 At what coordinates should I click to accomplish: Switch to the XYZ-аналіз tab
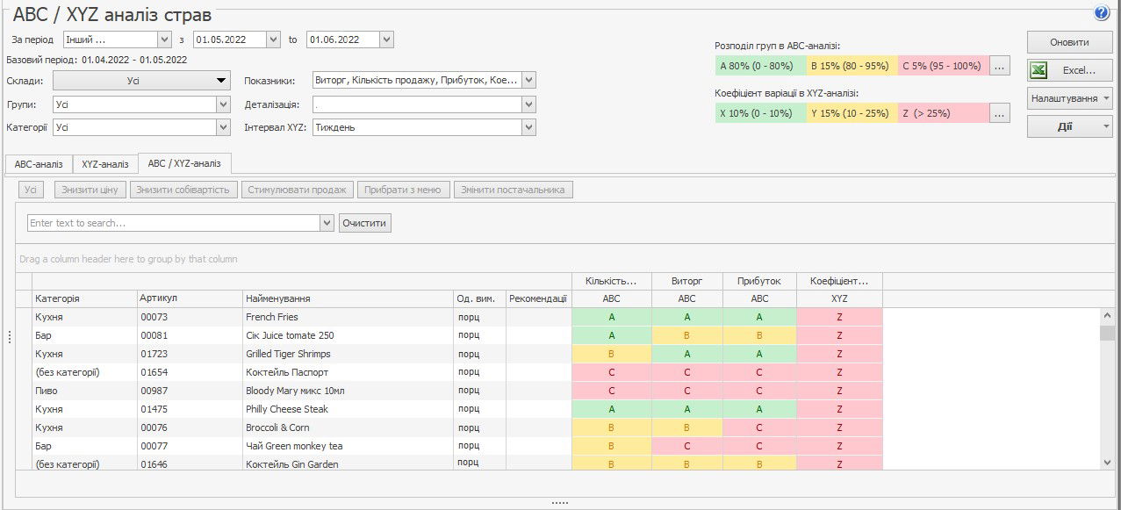tap(105, 164)
